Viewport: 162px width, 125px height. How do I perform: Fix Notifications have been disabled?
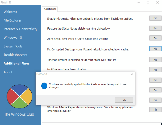tap(155, 70)
